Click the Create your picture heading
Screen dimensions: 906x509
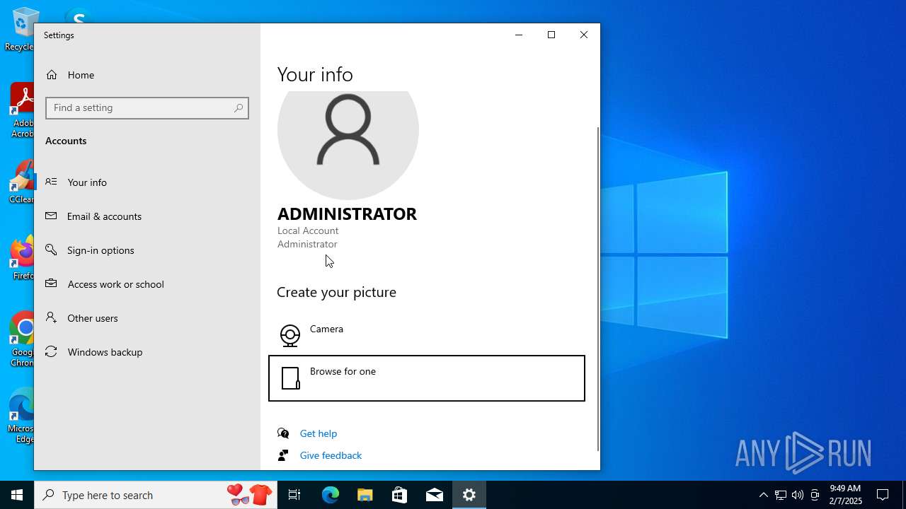coord(336,292)
